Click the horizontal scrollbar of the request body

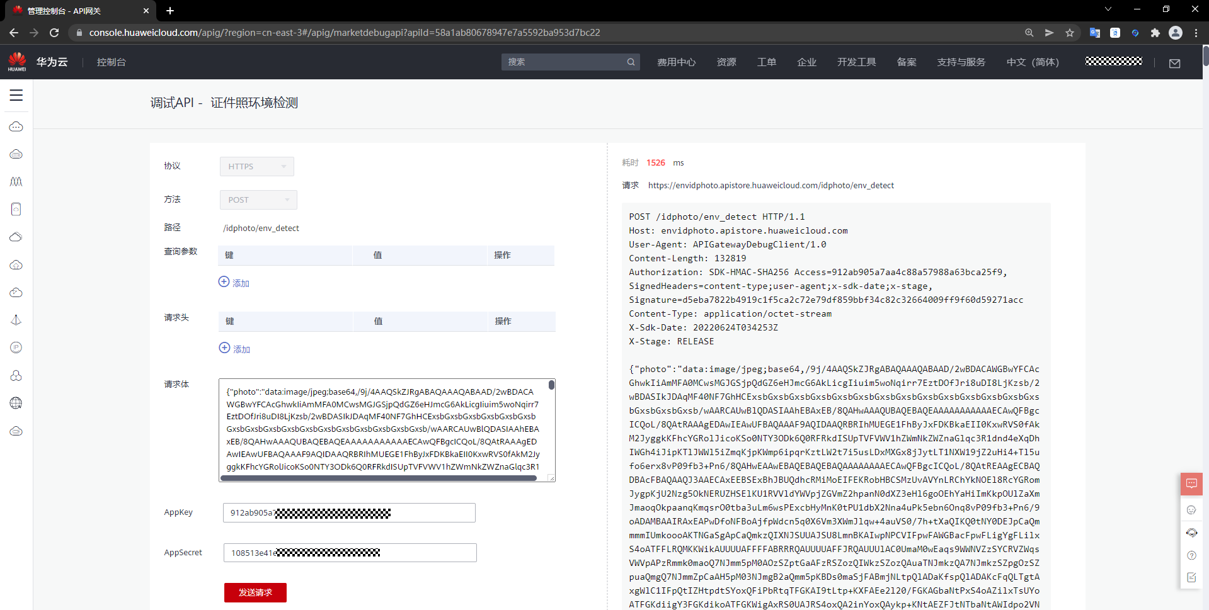pos(379,478)
